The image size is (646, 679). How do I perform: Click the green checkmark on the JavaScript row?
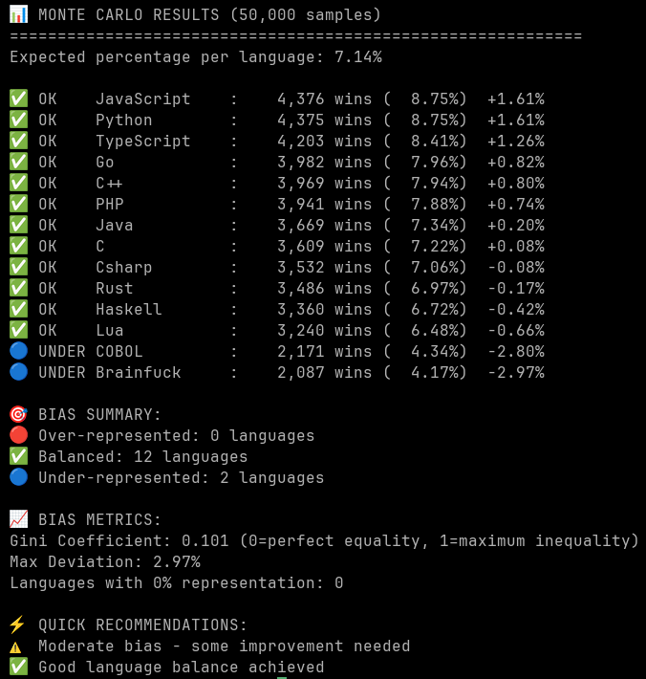18,99
